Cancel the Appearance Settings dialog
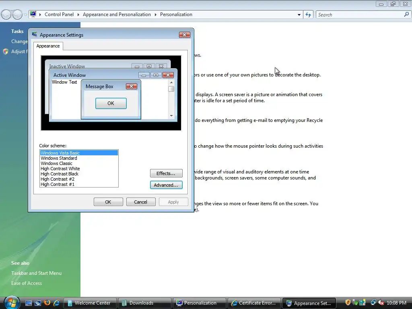The width and height of the screenshot is (412, 309). tap(141, 202)
